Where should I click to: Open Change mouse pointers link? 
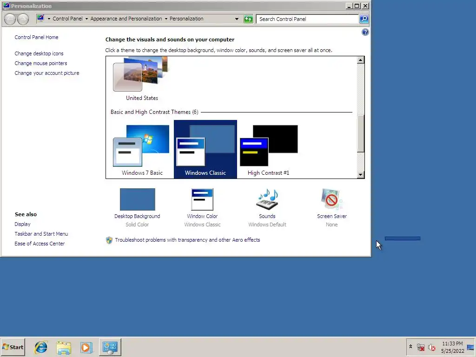[41, 63]
